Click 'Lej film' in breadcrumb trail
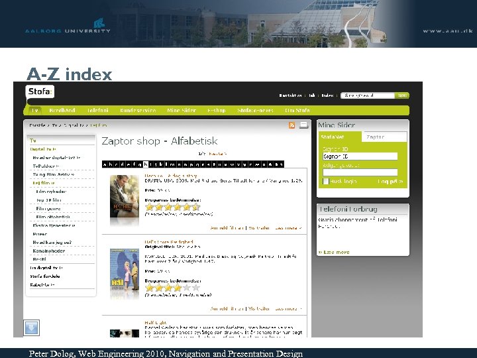 coord(98,125)
